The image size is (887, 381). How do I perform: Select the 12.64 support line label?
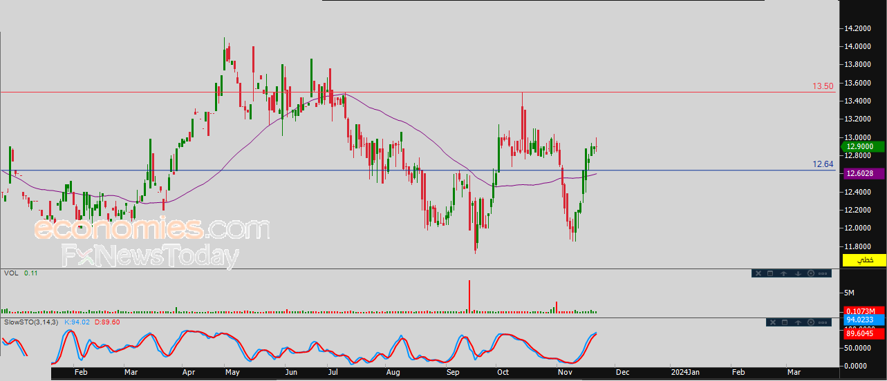pyautogui.click(x=822, y=164)
